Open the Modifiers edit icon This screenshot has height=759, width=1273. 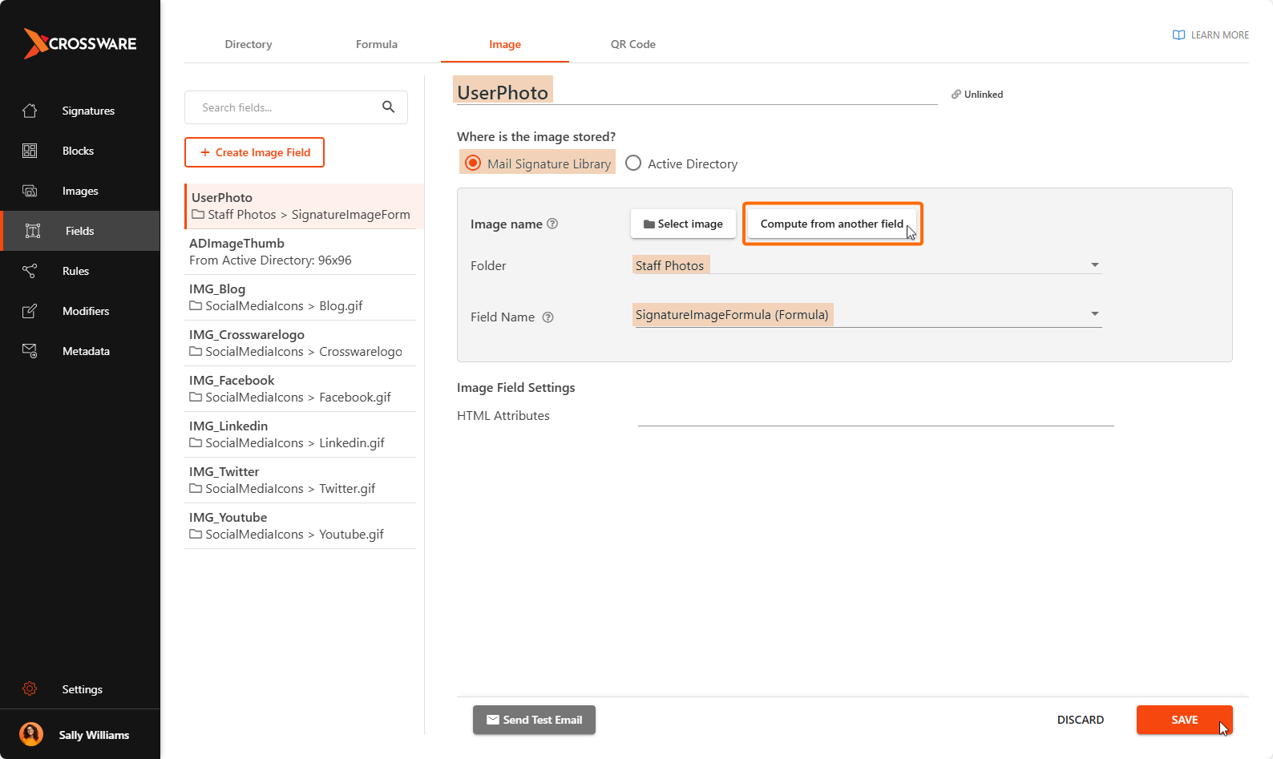(x=30, y=311)
